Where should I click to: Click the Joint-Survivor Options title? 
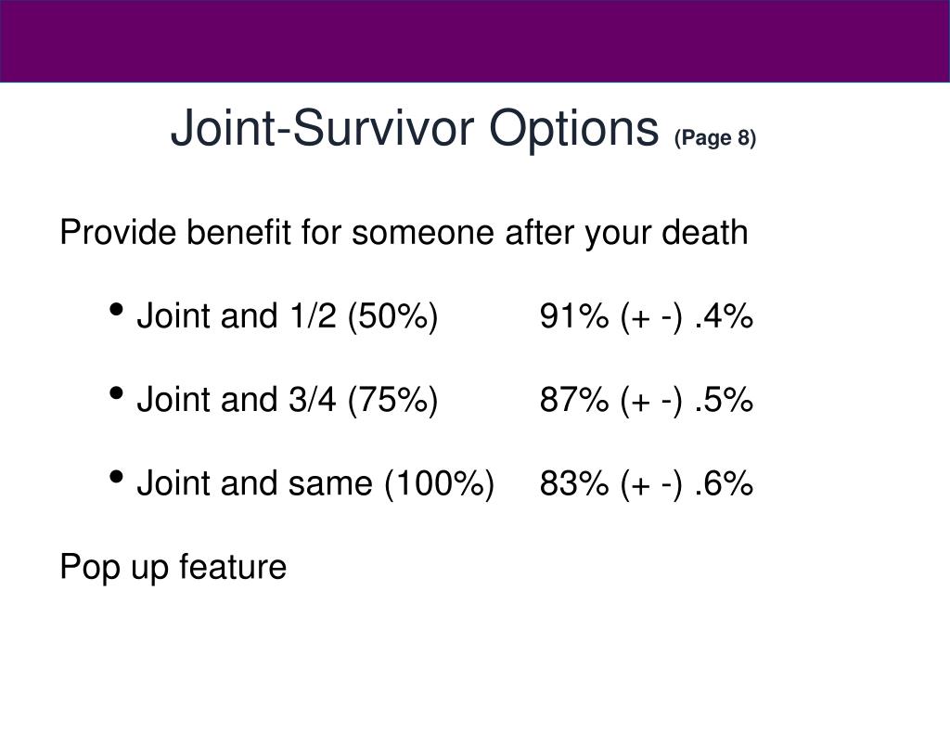click(x=415, y=129)
